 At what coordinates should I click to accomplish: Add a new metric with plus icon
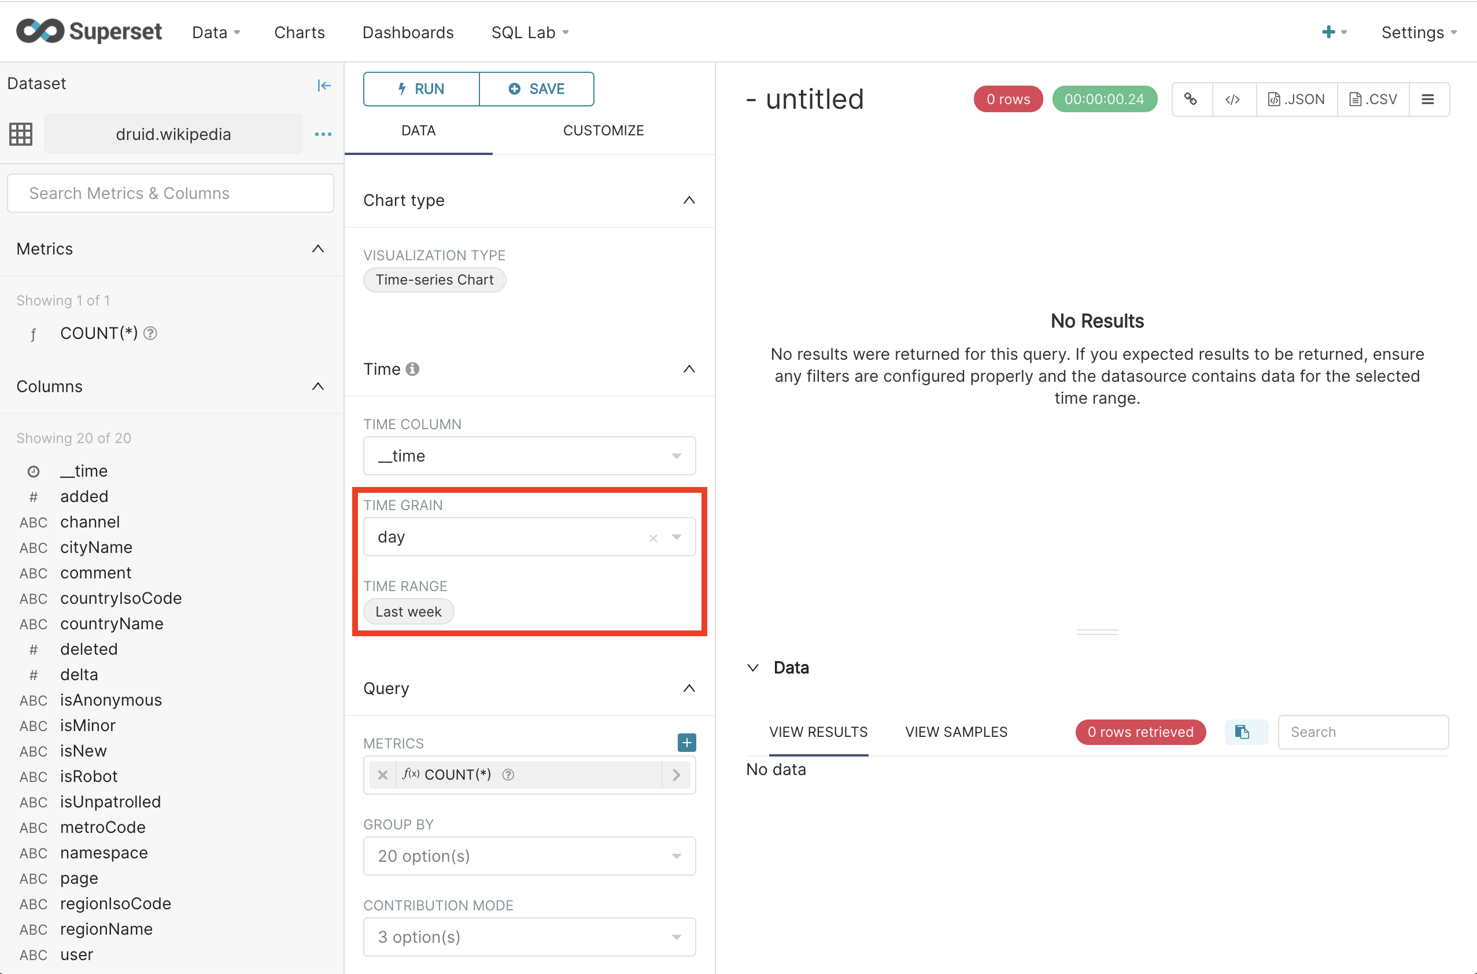686,742
